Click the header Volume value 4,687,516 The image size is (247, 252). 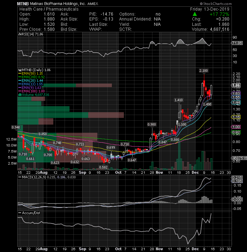click(219, 29)
